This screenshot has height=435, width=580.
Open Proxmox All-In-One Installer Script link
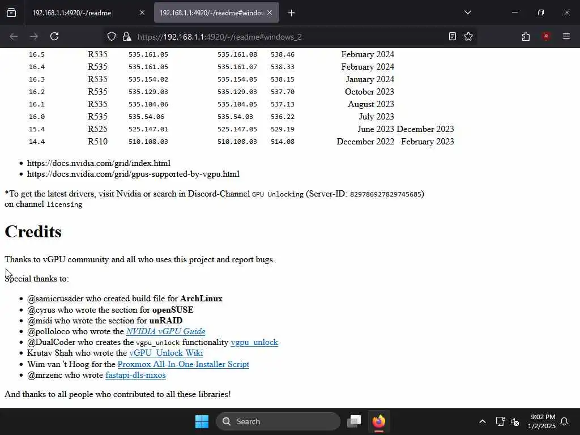pos(183,364)
